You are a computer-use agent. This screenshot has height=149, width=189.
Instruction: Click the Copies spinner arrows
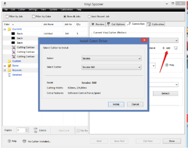point(27,130)
